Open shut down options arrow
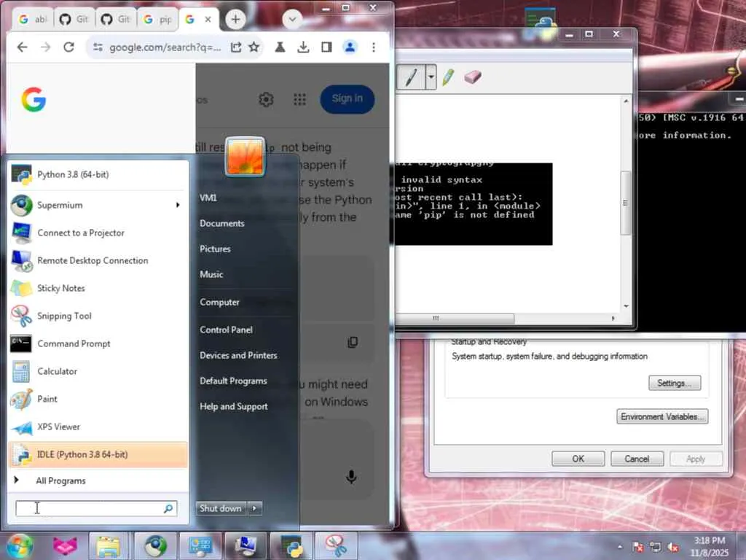This screenshot has height=560, width=746. pyautogui.click(x=255, y=508)
